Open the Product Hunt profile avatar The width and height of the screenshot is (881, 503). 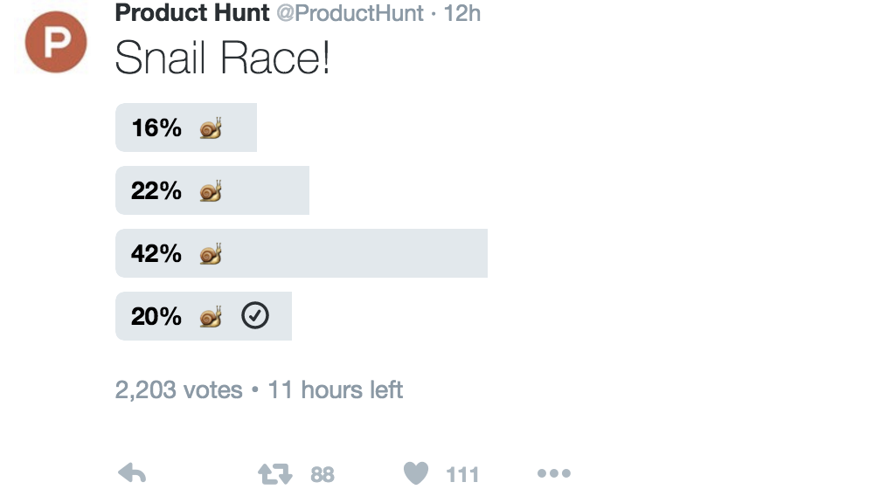[56, 42]
